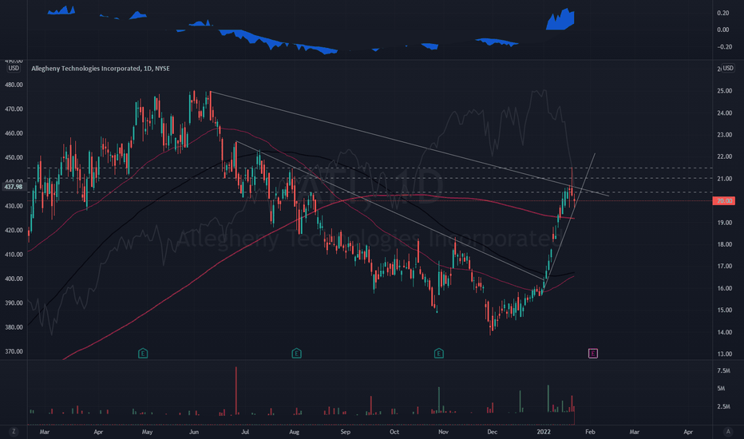
Task: Open the pink upcoming earnings marker near Feb
Action: [592, 353]
